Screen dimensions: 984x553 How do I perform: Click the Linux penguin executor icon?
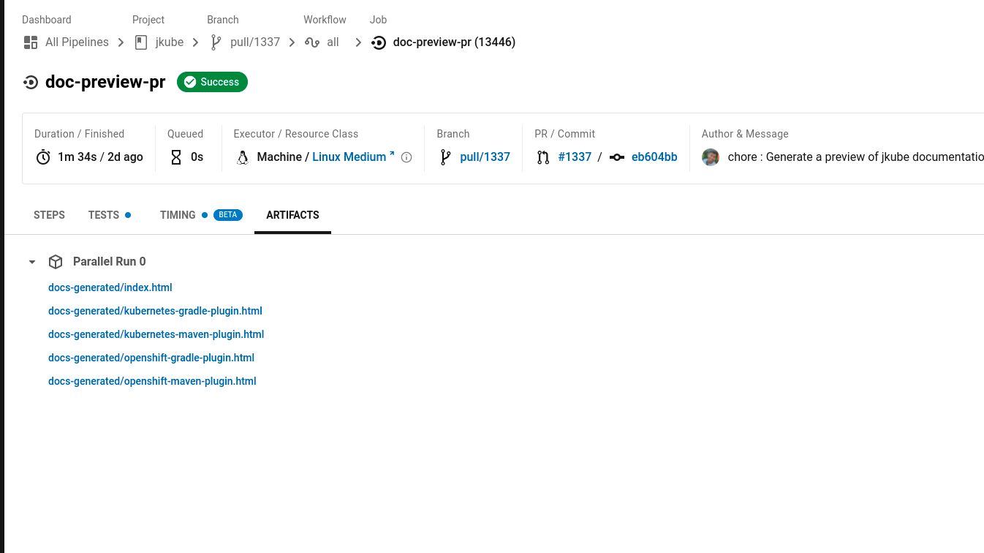(243, 157)
